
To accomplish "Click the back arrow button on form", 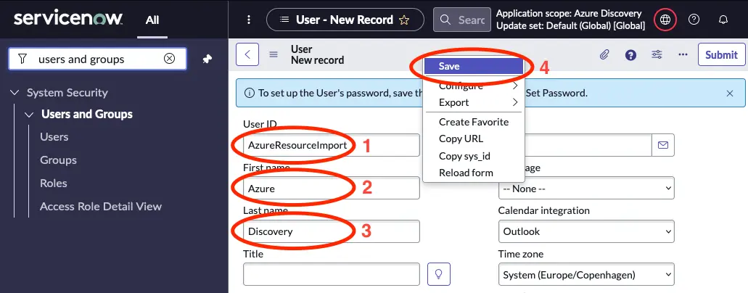I will coord(247,54).
